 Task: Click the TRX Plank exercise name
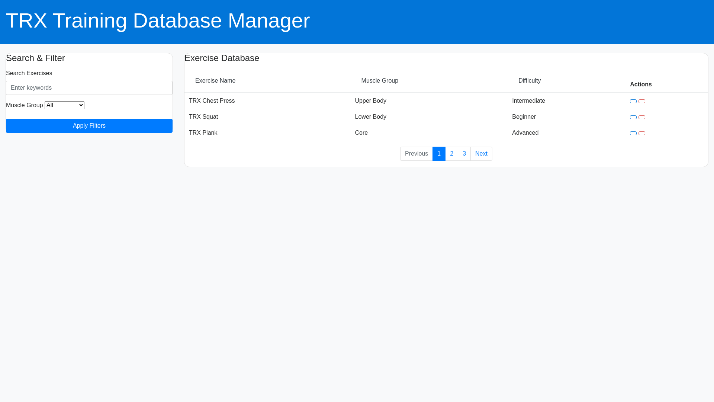[x=203, y=133]
